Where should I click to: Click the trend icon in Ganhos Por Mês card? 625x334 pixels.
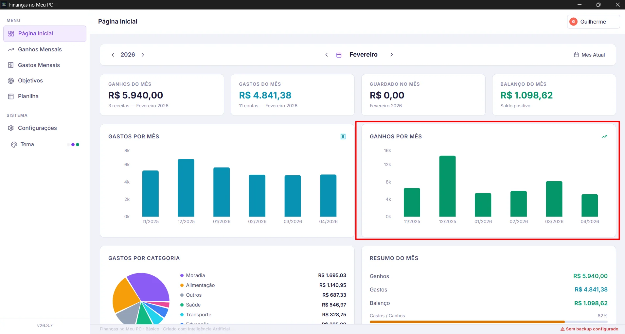tap(604, 136)
